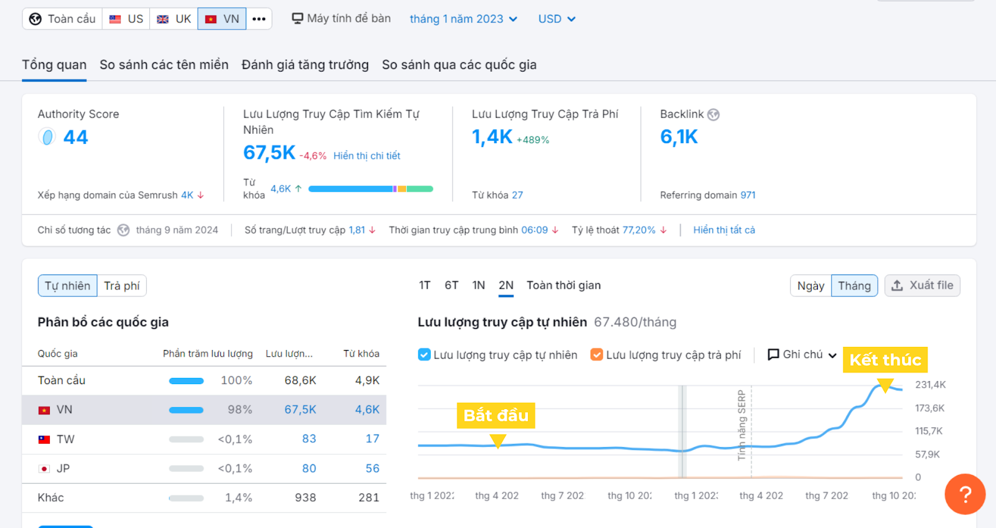Click the Tính năng SERP chart marker

(742, 425)
